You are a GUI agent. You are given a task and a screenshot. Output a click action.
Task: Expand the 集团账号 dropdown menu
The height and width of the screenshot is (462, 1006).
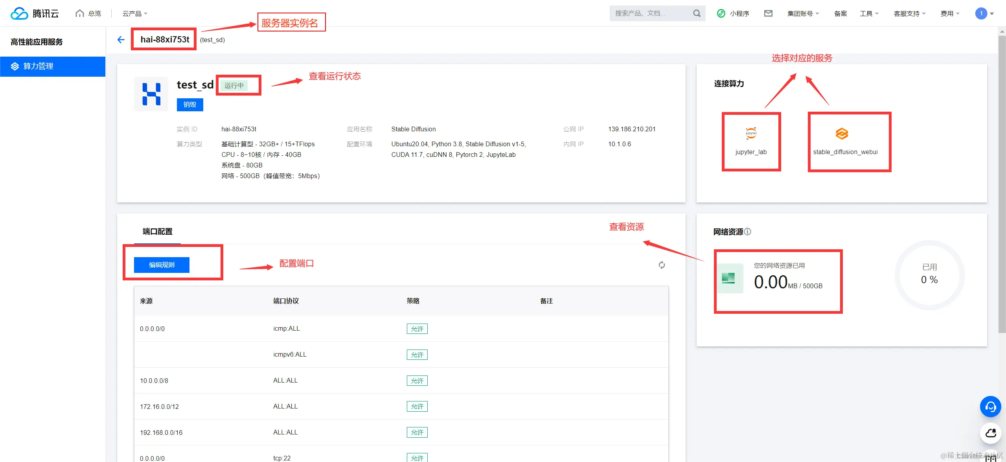pyautogui.click(x=803, y=13)
